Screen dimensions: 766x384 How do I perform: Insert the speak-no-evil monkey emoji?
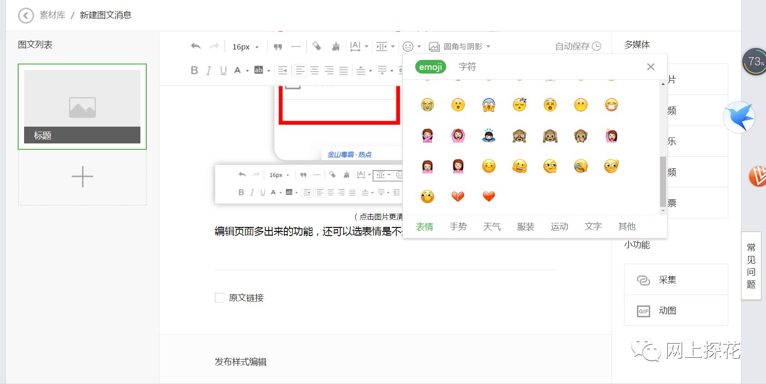pos(581,136)
